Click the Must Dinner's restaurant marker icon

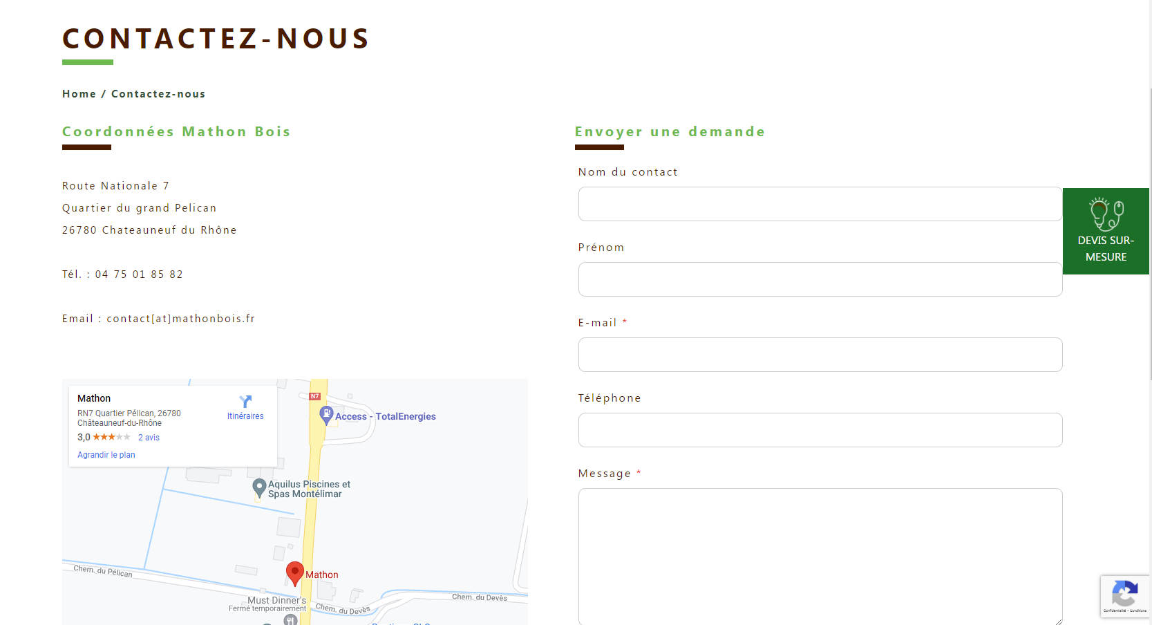click(x=291, y=619)
